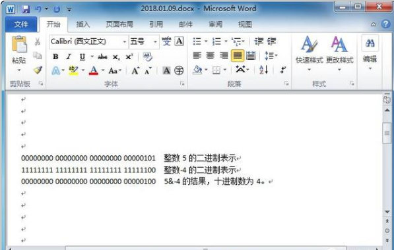
Task: Apply strikethrough (abc) formatting
Action: (102, 57)
